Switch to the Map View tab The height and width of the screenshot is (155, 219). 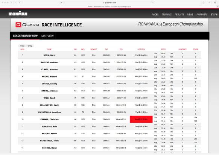tap(47, 36)
